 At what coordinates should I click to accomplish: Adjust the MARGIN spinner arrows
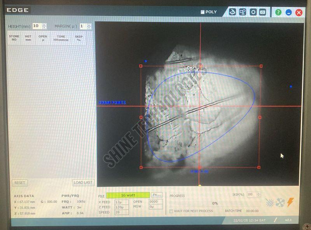click(89, 26)
